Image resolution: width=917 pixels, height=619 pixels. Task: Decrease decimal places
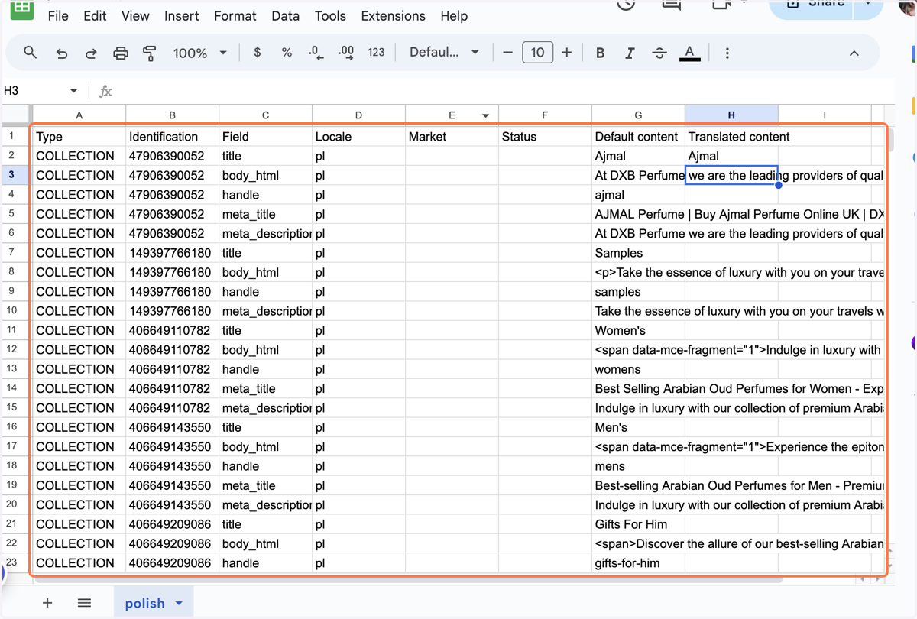316,53
